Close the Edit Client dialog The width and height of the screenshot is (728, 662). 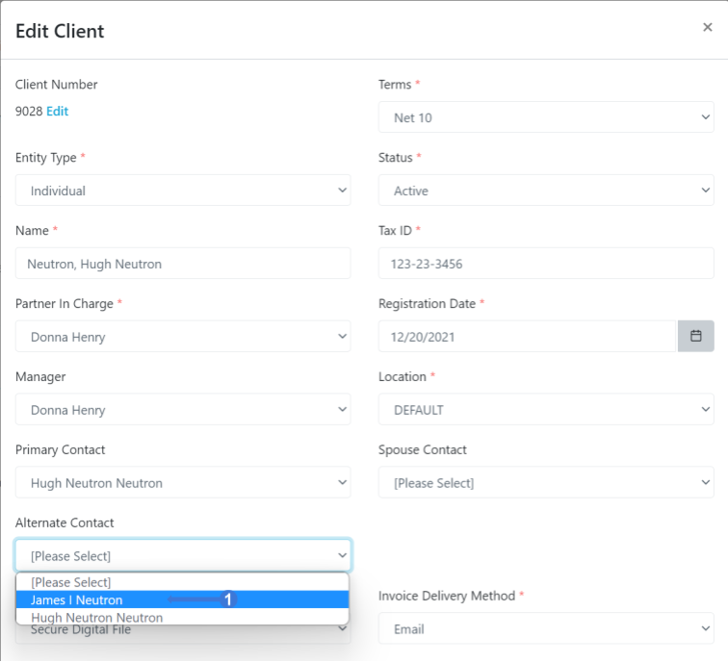point(707,27)
